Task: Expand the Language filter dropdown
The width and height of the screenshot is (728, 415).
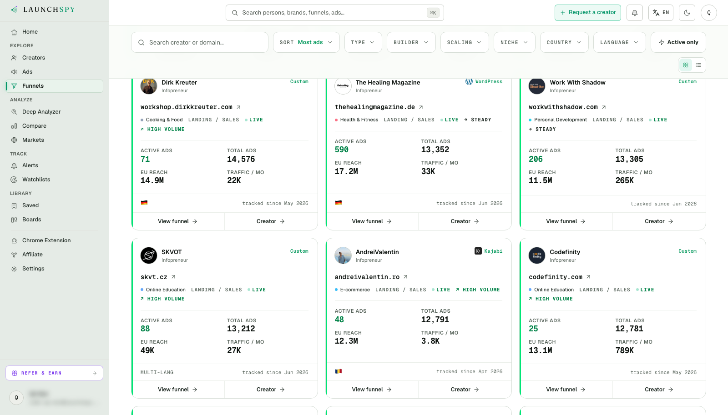Action: coord(620,42)
